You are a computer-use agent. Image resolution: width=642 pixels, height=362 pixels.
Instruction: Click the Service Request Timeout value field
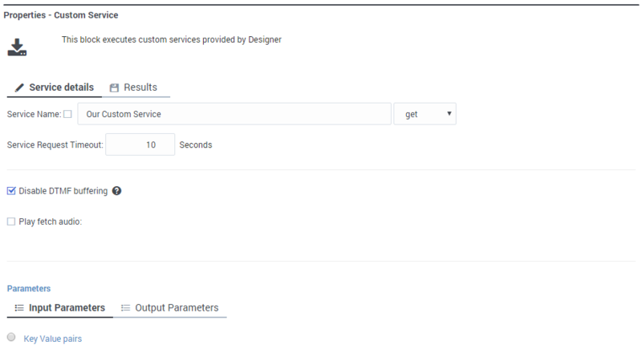click(x=140, y=144)
